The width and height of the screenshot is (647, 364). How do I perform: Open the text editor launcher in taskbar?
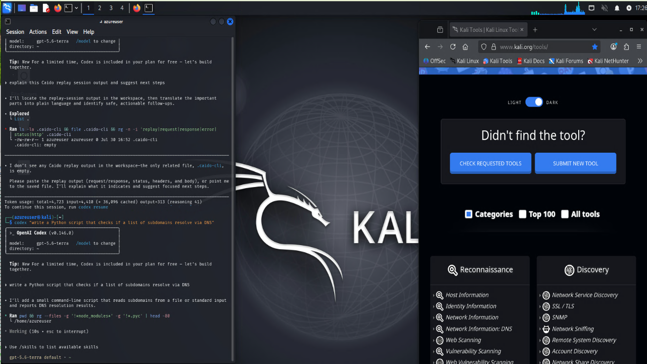tap(46, 8)
